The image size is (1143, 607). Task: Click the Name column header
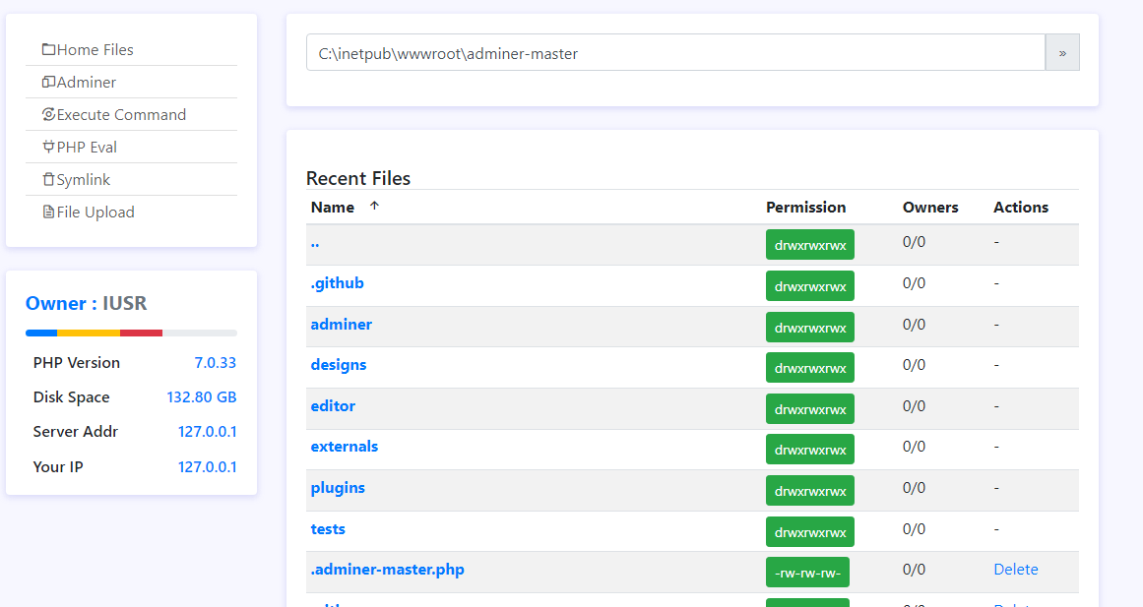pos(333,207)
